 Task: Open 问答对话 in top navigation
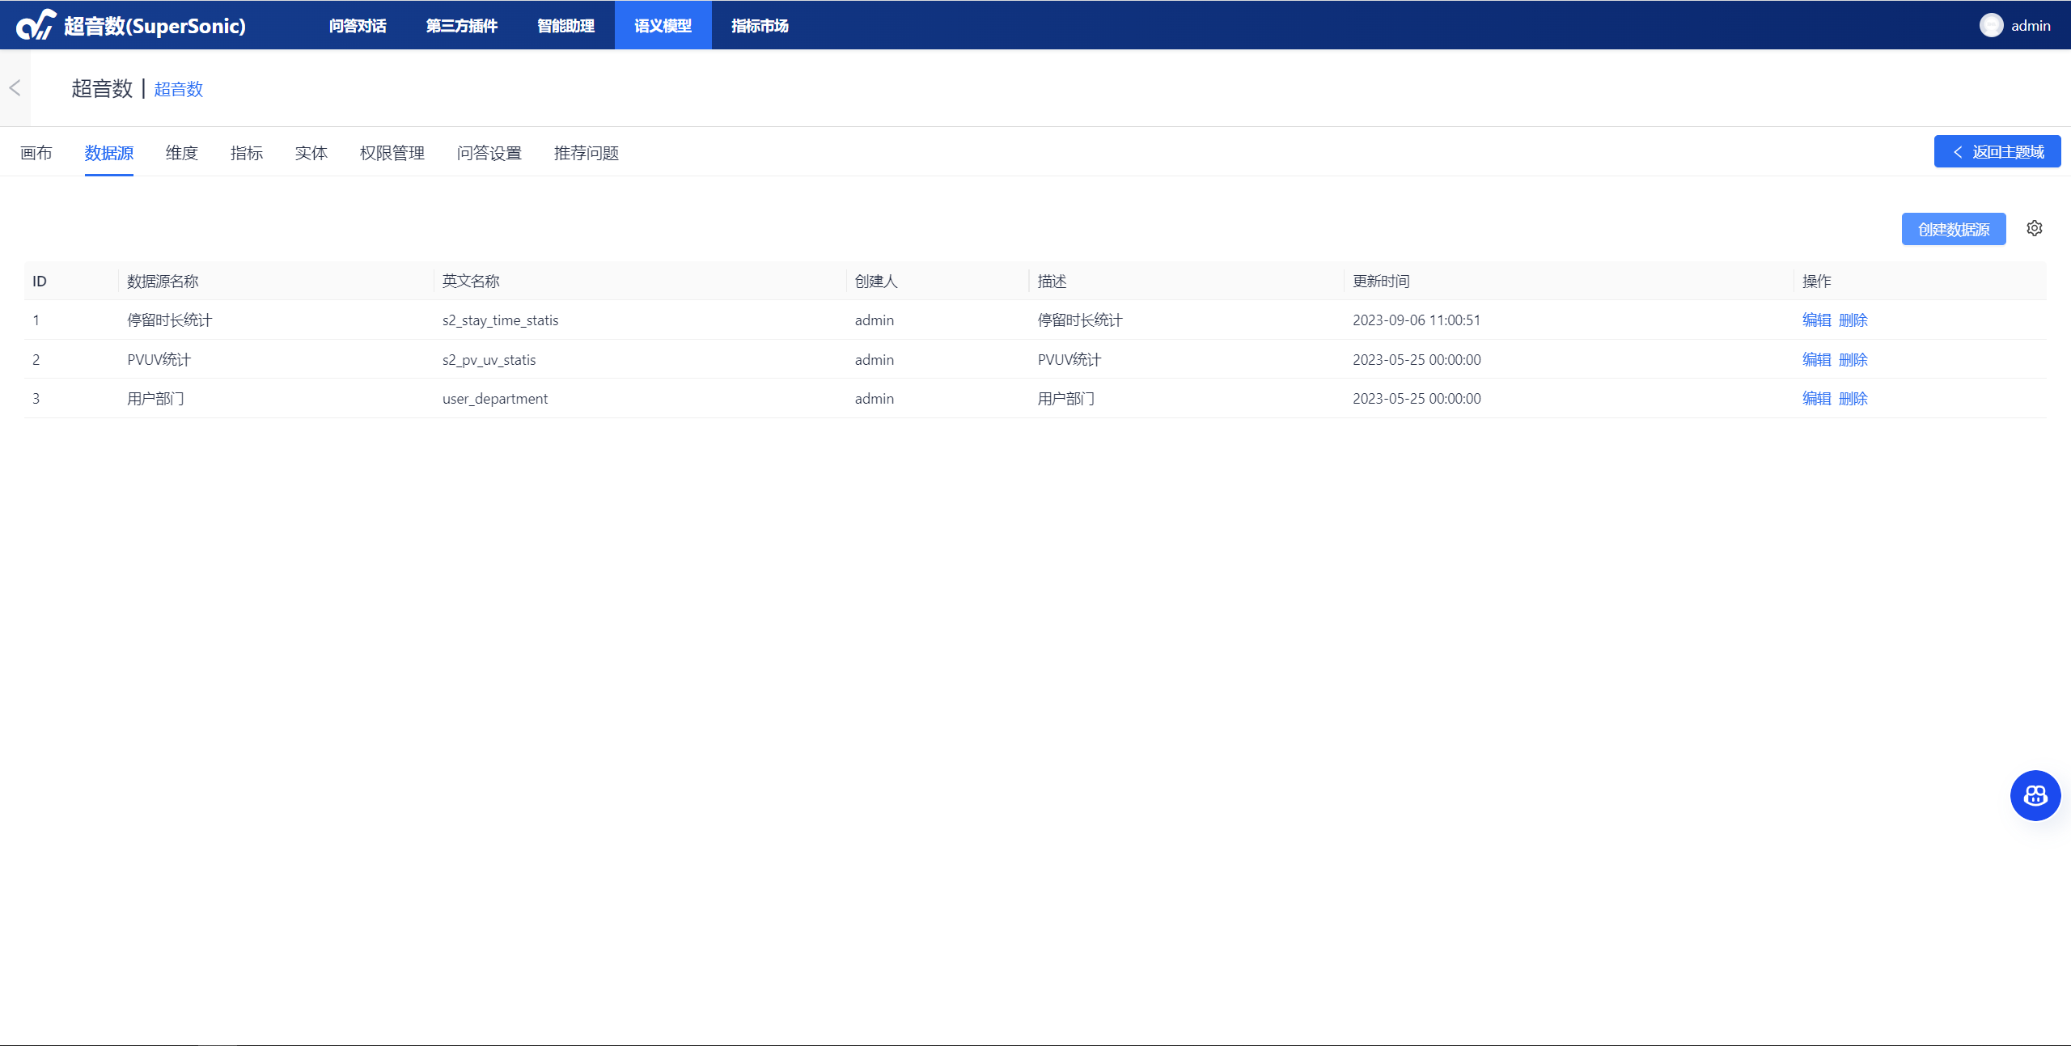[358, 26]
